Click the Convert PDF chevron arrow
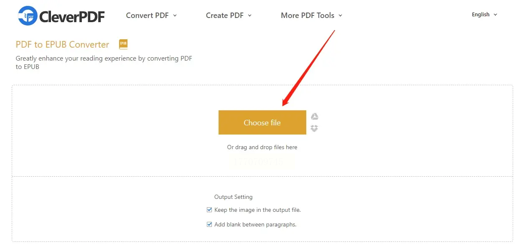 (x=175, y=15)
